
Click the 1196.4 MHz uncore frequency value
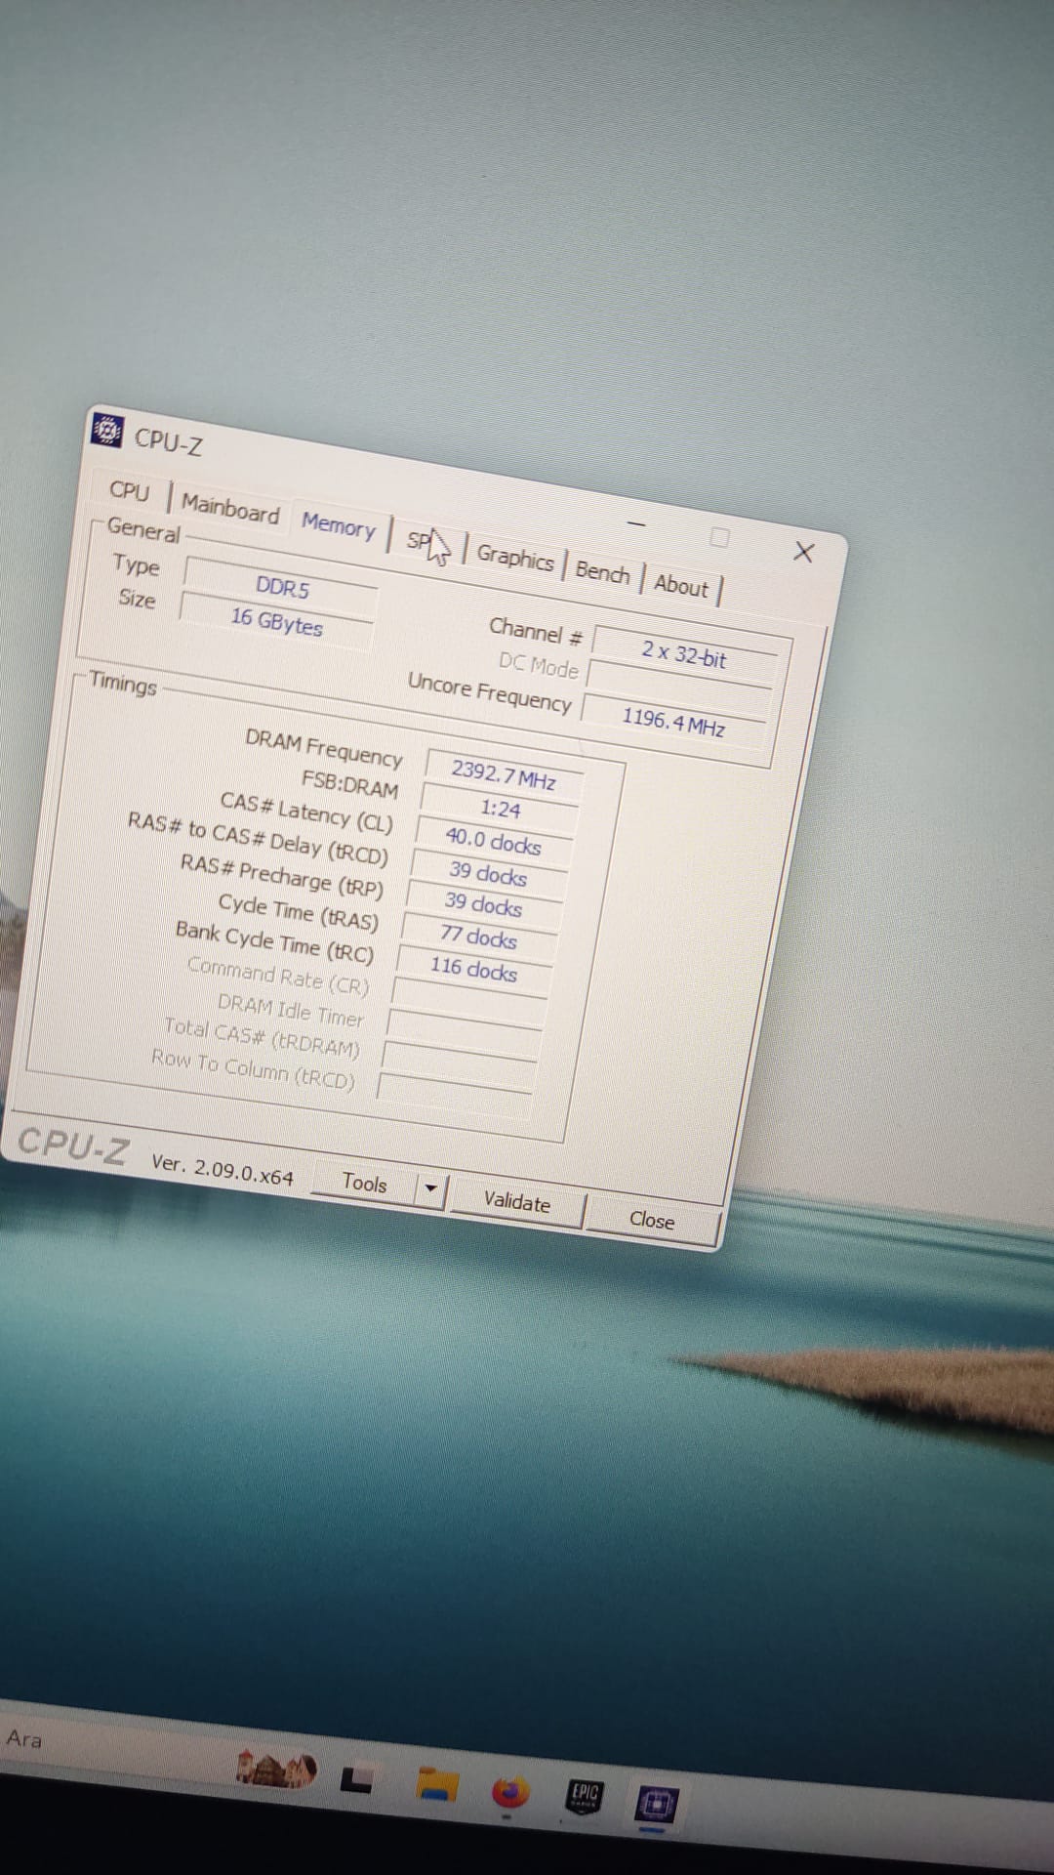click(673, 723)
